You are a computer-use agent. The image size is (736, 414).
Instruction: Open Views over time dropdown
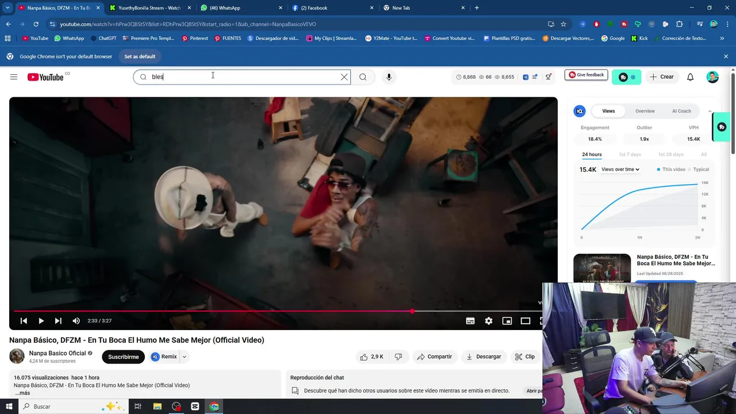click(620, 170)
